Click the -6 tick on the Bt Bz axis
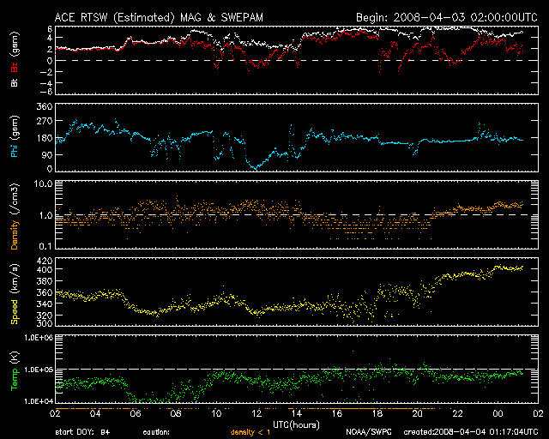Image resolution: width=549 pixels, height=439 pixels. point(47,92)
